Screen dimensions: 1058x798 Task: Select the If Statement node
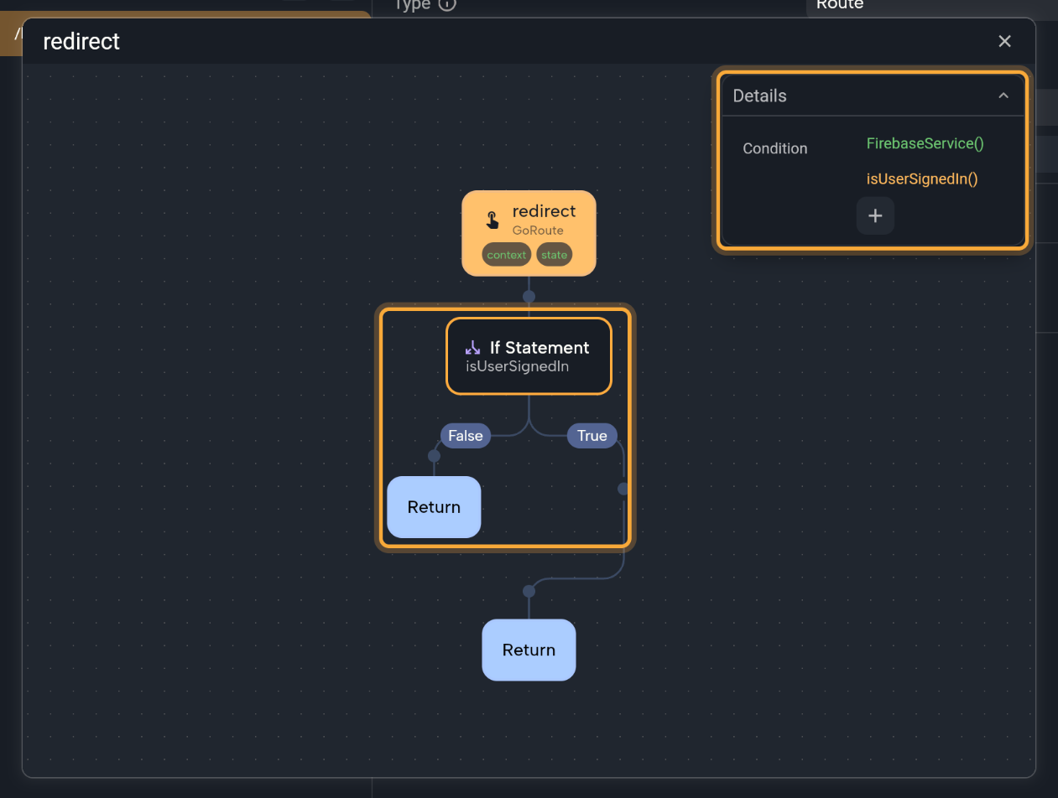pyautogui.click(x=529, y=355)
